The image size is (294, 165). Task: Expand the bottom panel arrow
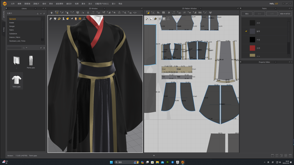click(x=154, y=156)
